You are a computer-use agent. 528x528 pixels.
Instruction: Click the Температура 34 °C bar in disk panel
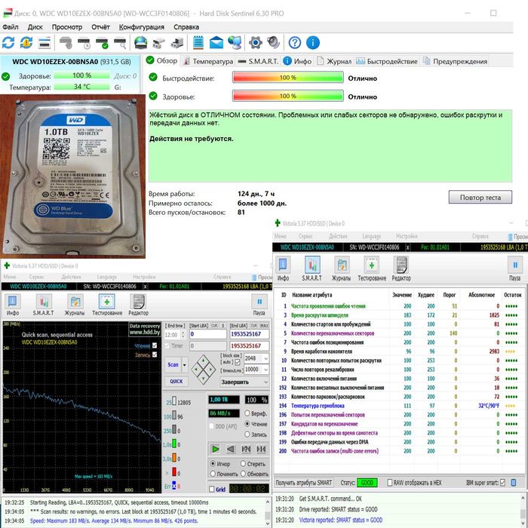tap(81, 87)
